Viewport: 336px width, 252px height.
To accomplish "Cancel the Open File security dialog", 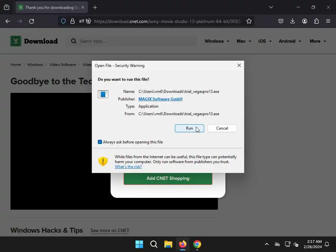I will (222, 128).
